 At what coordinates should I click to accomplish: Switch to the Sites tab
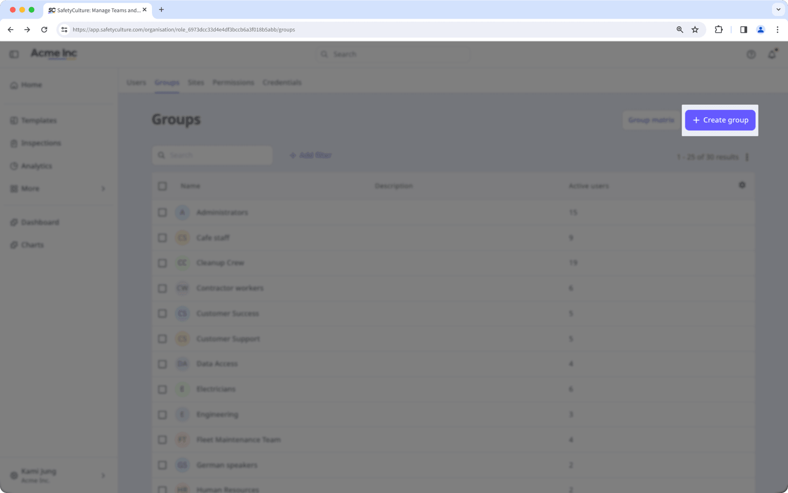coord(196,83)
